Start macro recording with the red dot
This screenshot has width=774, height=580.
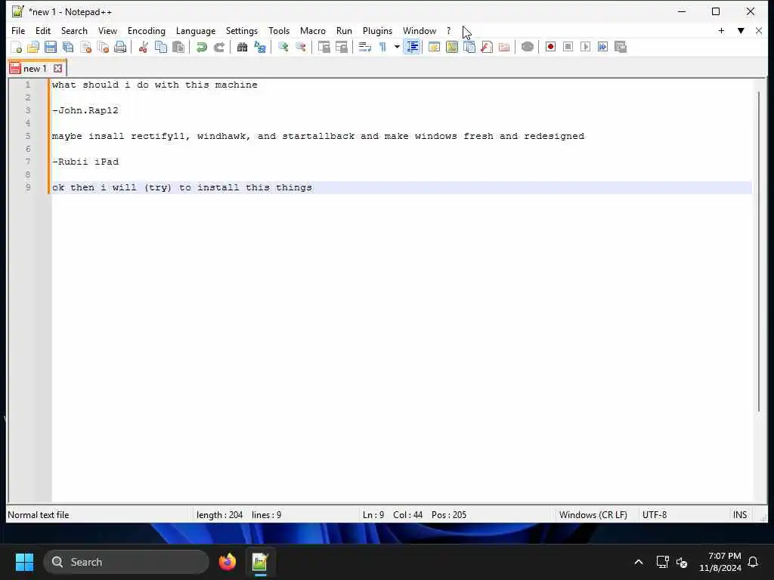(x=550, y=47)
